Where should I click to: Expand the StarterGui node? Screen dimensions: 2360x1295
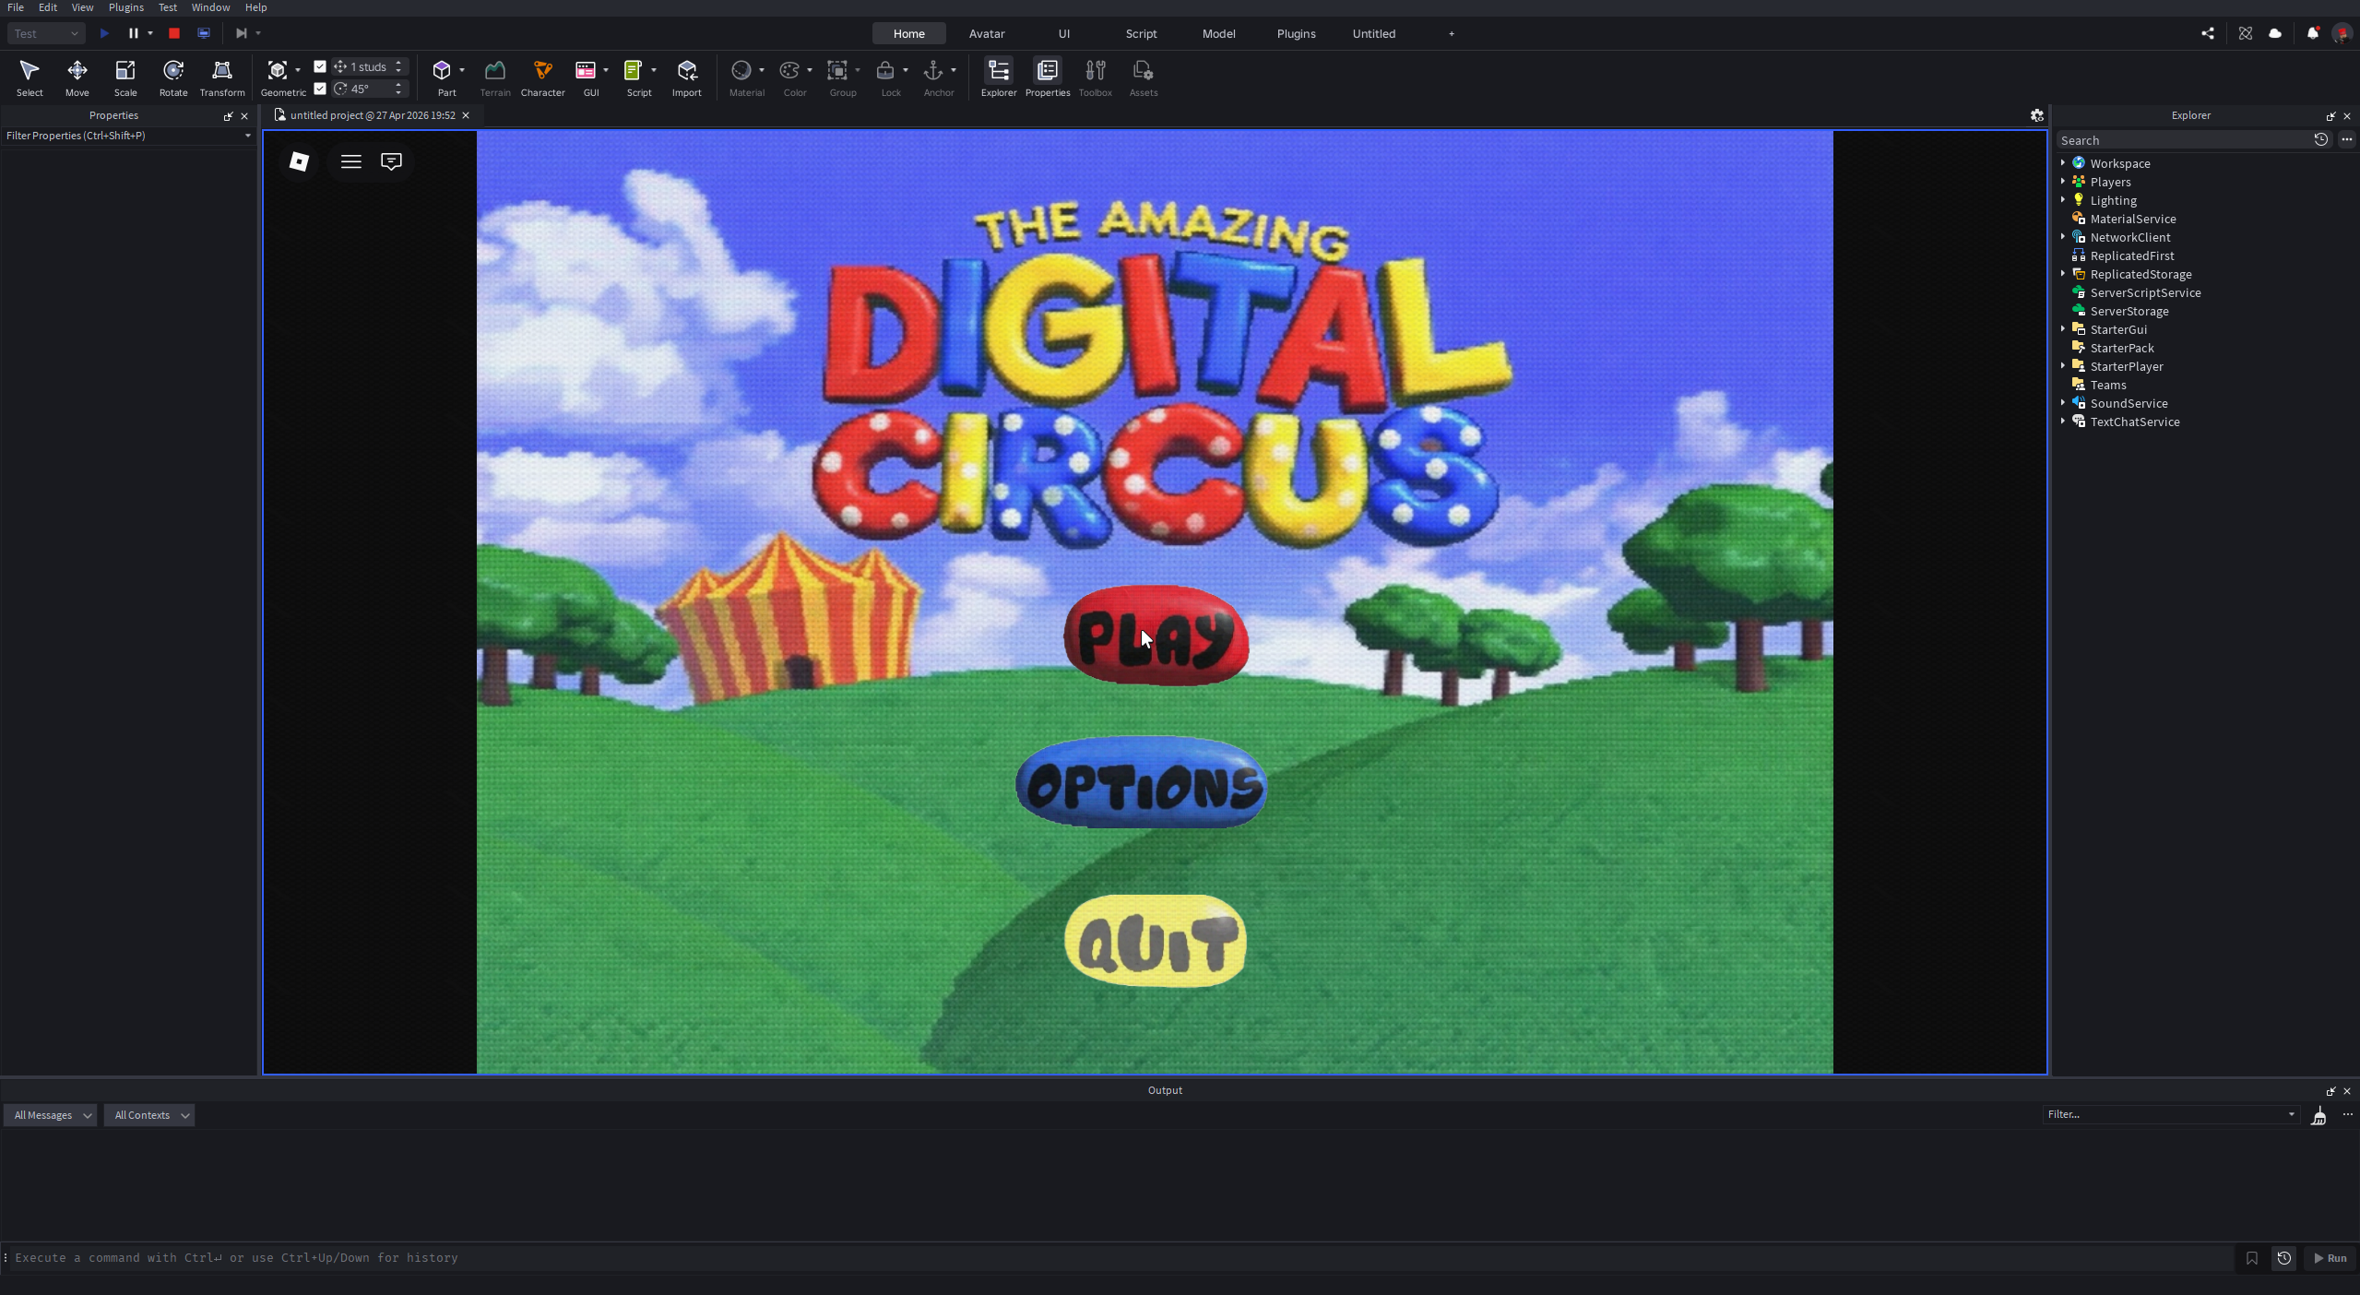tap(2063, 329)
